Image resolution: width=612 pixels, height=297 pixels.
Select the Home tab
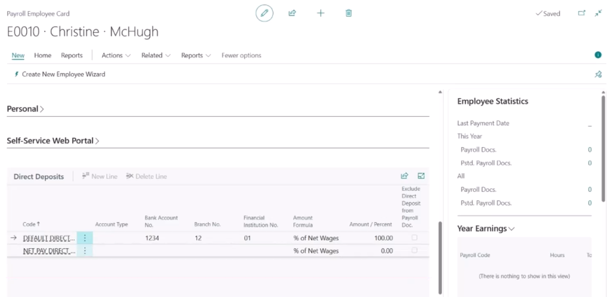click(43, 55)
